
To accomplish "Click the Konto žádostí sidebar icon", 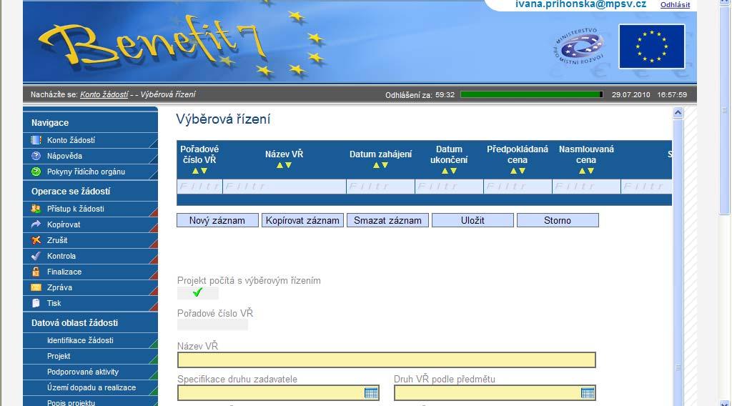I will (x=36, y=140).
